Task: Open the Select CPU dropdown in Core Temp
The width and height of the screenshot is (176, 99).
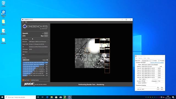Action: (x=146, y=61)
